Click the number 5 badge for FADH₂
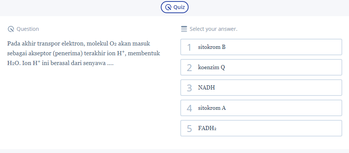This screenshot has width=349, height=153. coord(189,129)
